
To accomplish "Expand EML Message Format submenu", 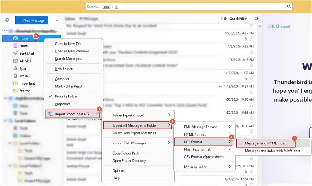I will tap(204, 127).
